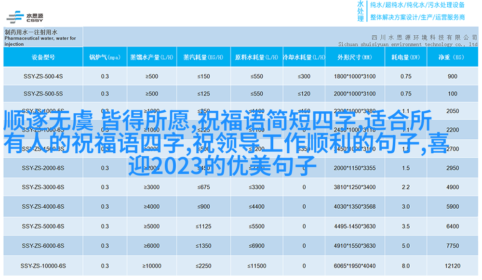Select the 设备型号 column header
Viewport: 482px width, 280px height.
point(43,57)
